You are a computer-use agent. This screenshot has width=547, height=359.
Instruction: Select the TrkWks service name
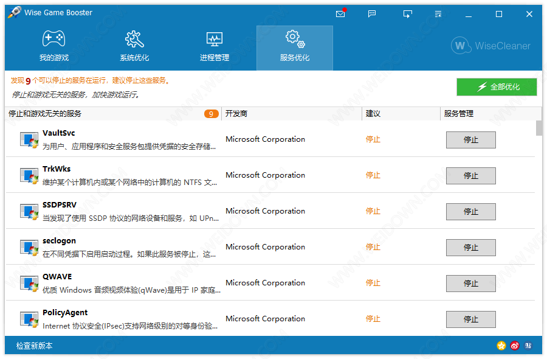point(57,169)
